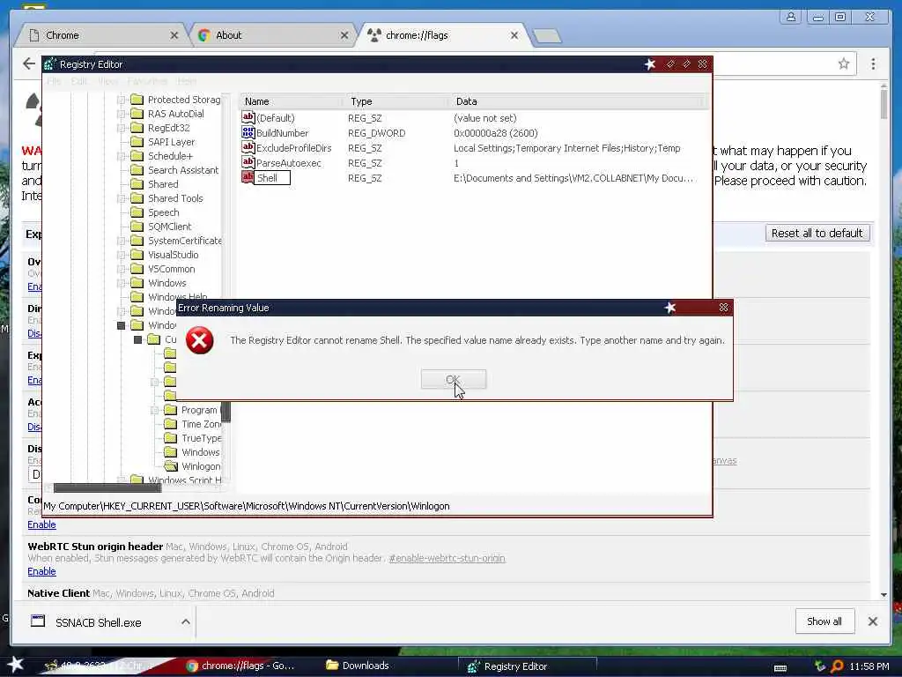Expand the Protected Storag key

point(122,100)
